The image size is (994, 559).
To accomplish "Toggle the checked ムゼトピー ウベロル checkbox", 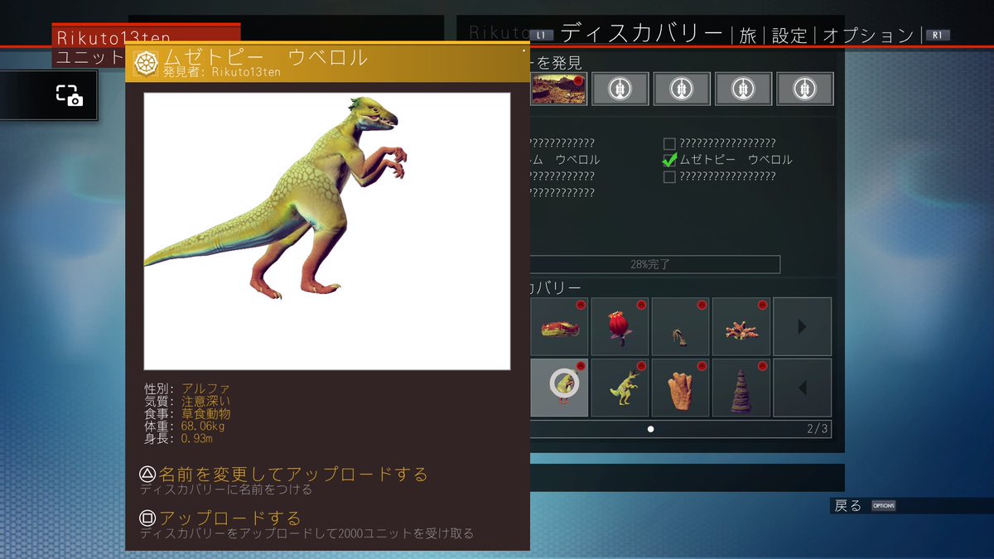I will [669, 160].
